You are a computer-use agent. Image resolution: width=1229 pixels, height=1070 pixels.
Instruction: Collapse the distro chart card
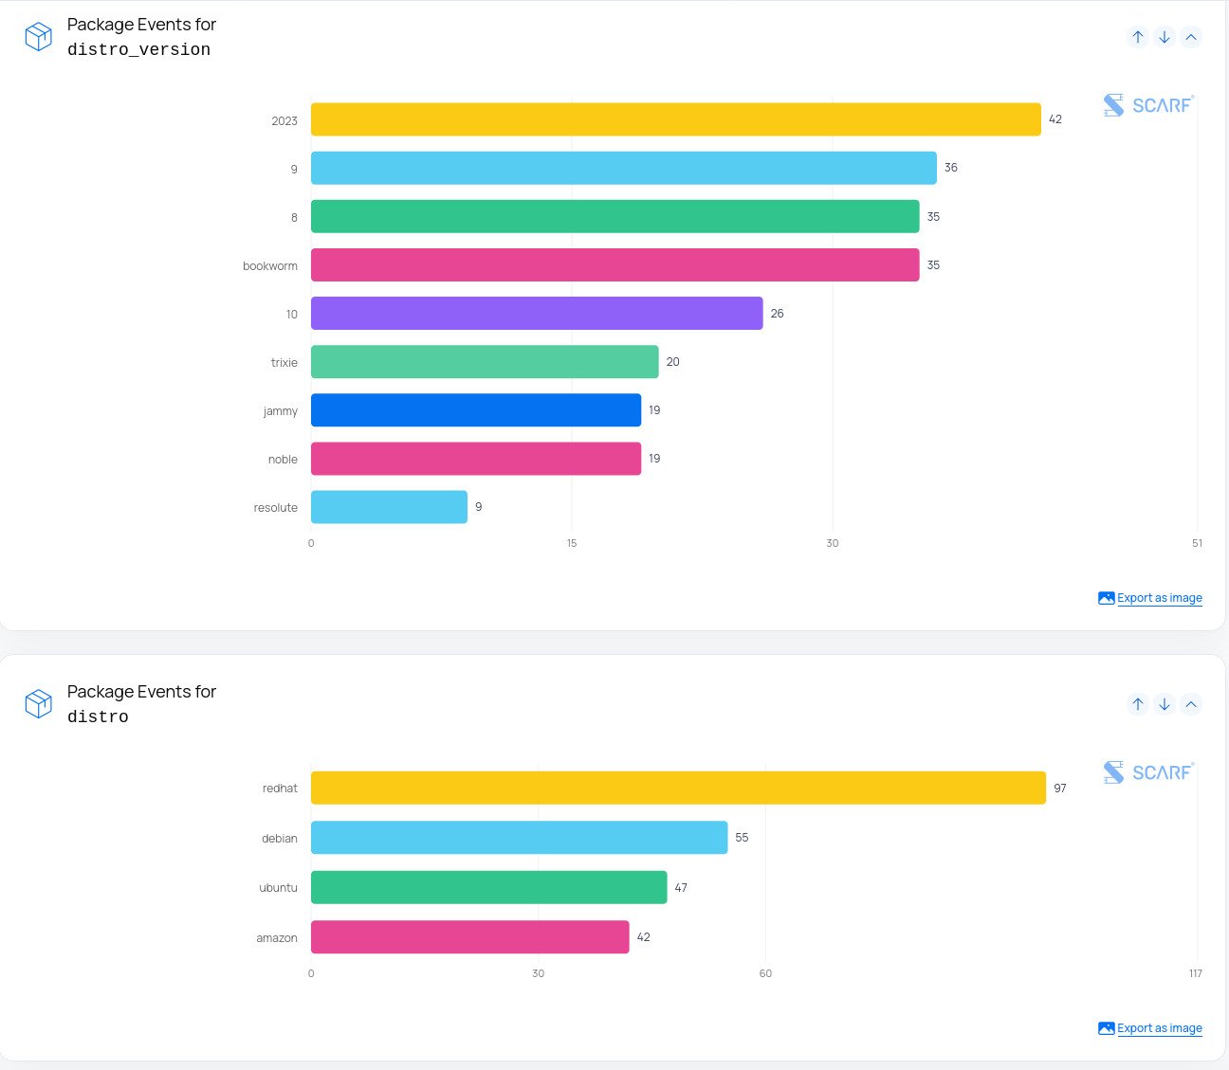pyautogui.click(x=1191, y=704)
